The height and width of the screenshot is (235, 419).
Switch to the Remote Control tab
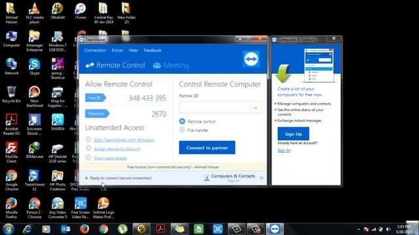[115, 65]
